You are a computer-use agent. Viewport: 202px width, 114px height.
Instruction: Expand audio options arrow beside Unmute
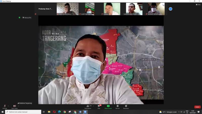tap(8, 106)
